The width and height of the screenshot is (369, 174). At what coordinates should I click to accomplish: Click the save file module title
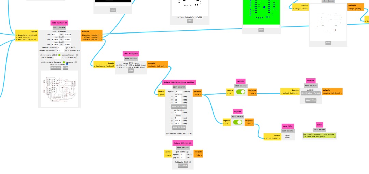point(288,126)
